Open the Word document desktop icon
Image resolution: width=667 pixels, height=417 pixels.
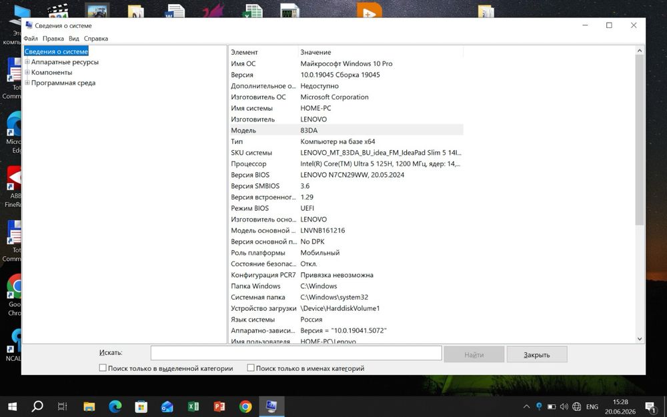click(175, 11)
